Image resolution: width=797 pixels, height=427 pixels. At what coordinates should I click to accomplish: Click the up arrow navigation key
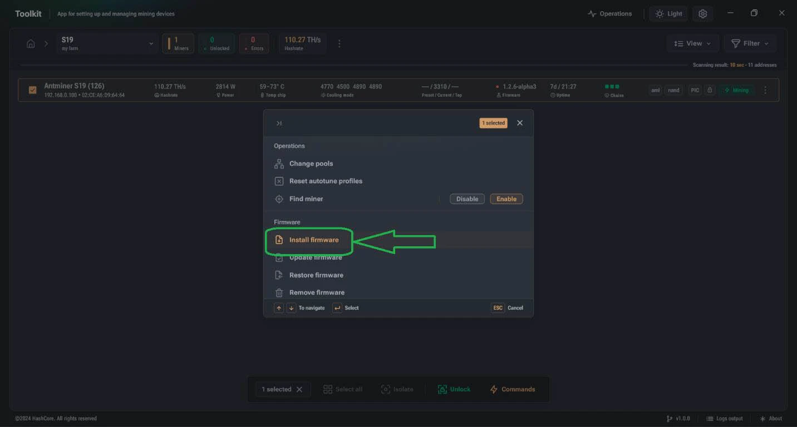point(279,307)
